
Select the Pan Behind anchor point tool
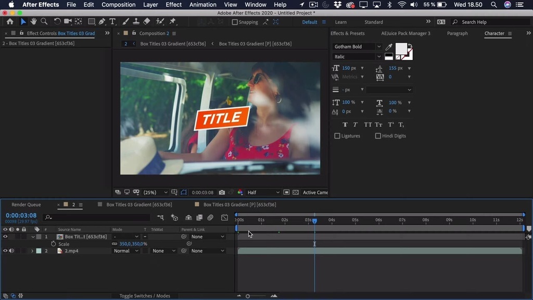(78, 22)
